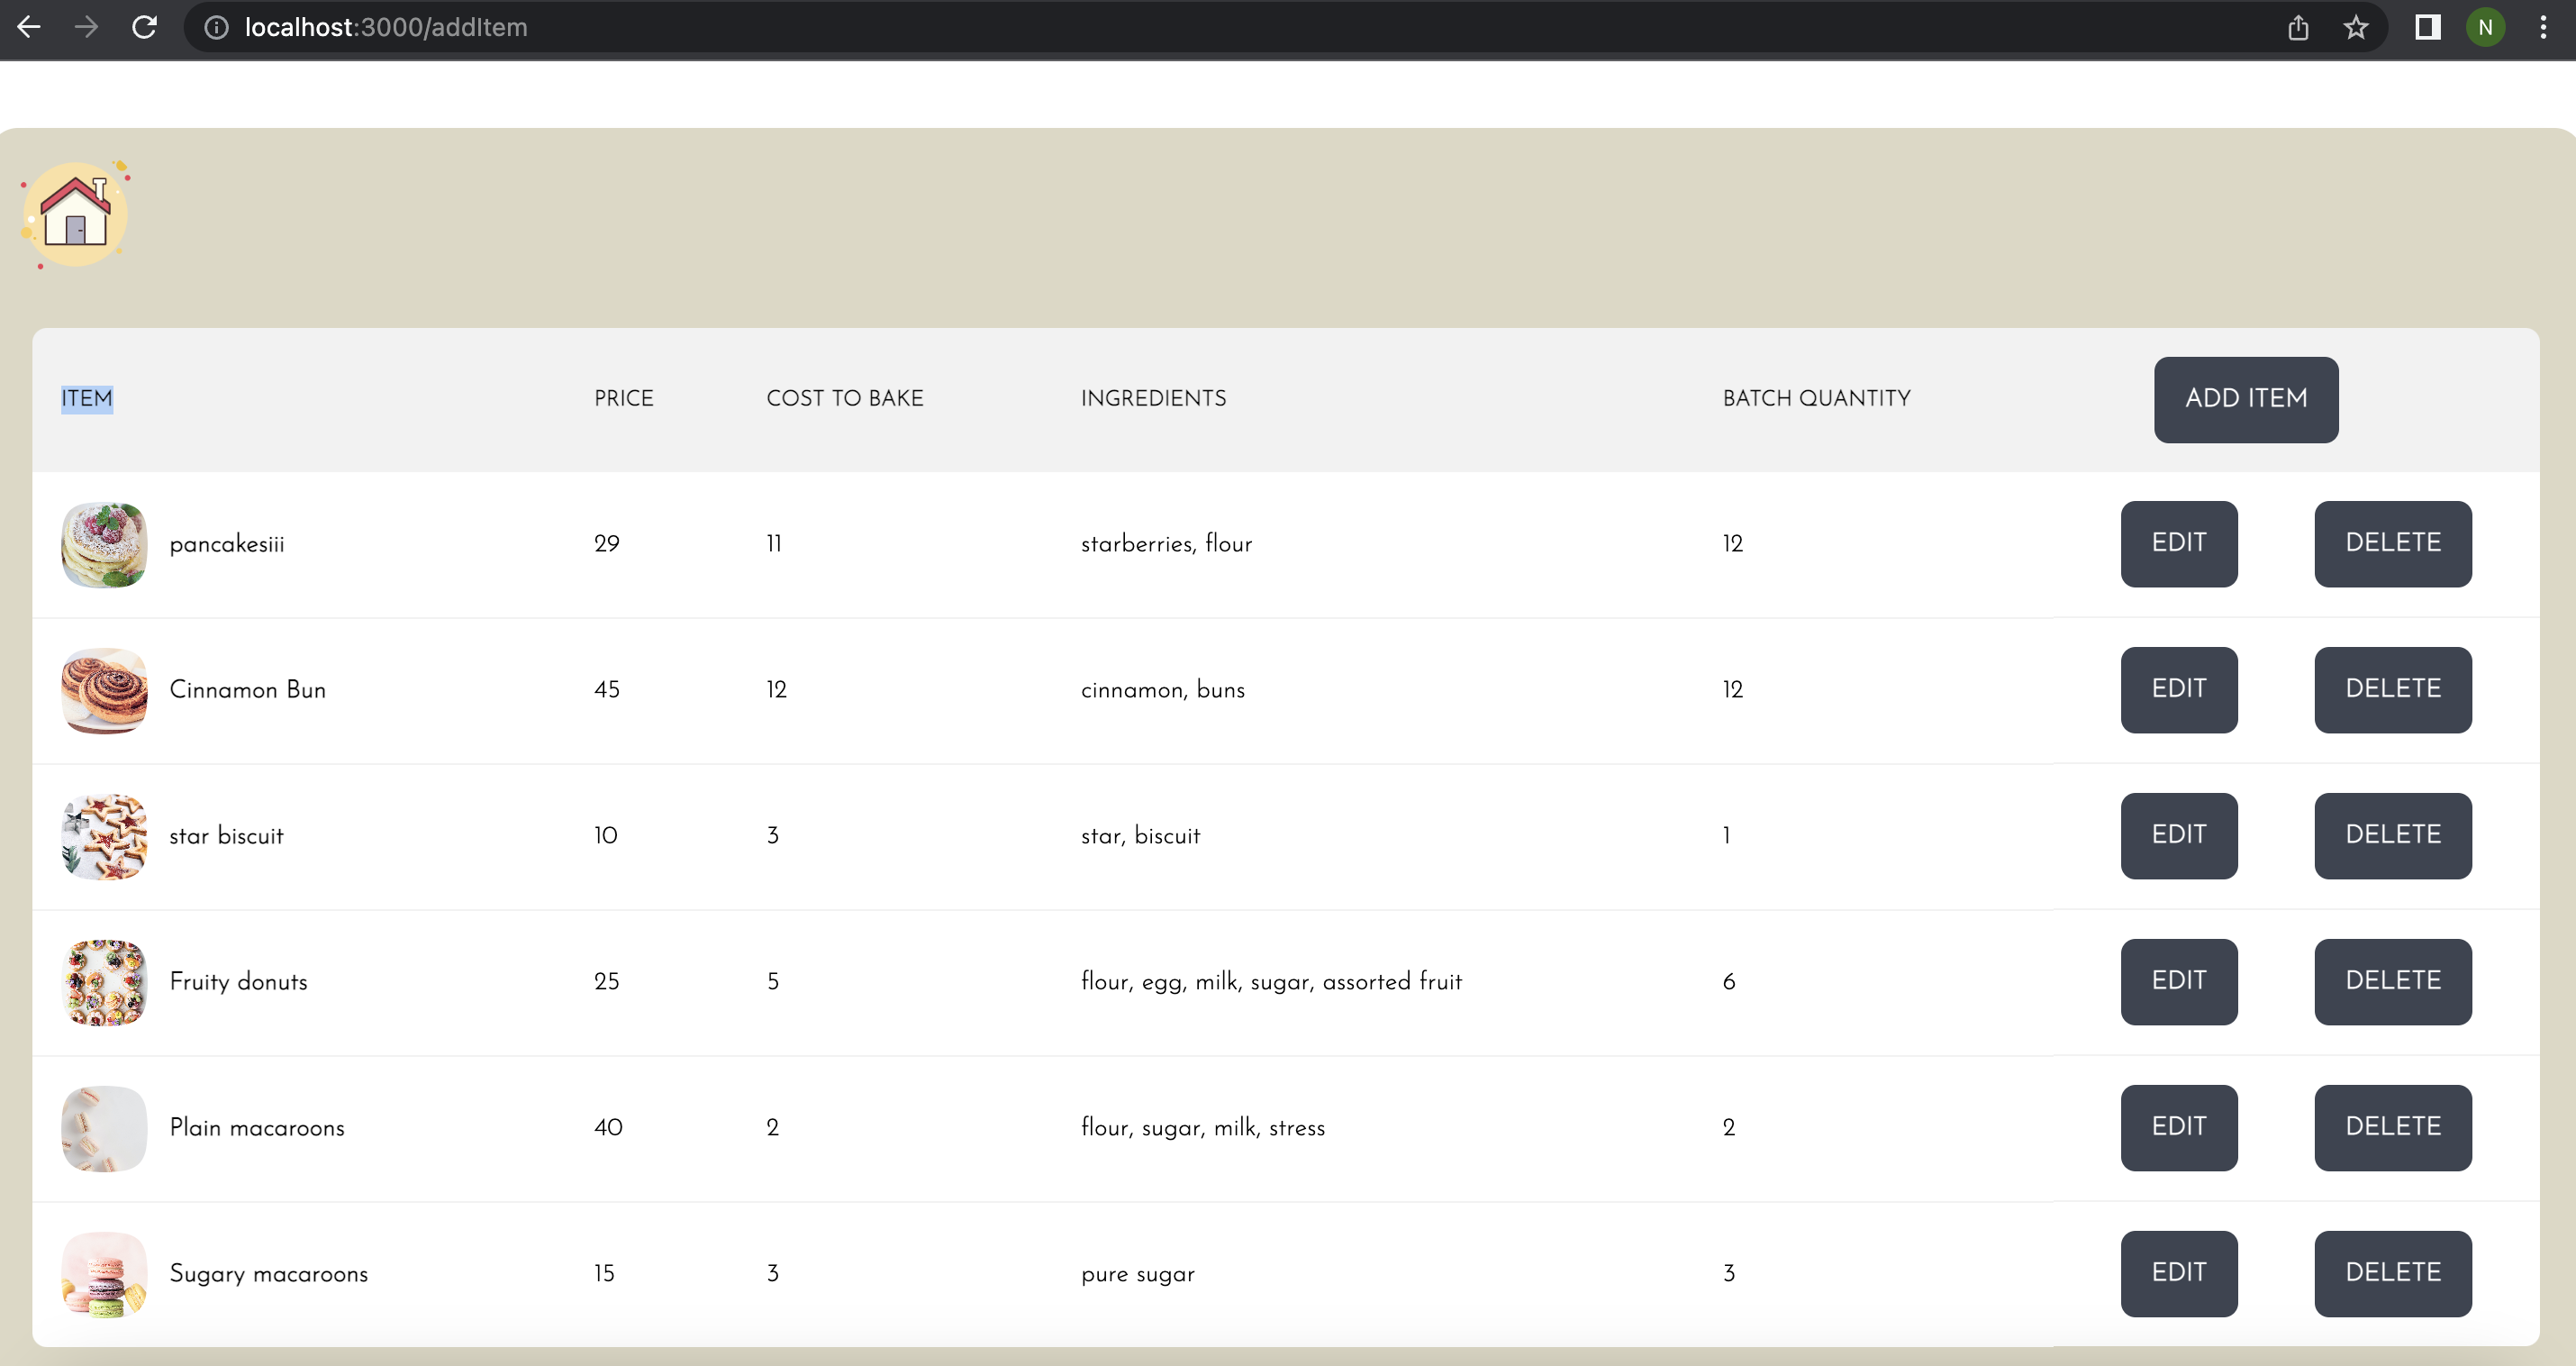Viewport: 2576px width, 1366px height.
Task: Open the browser side panel icon
Action: point(2427,27)
